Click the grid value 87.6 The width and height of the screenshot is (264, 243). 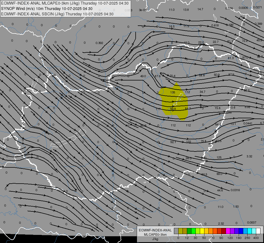(157, 76)
